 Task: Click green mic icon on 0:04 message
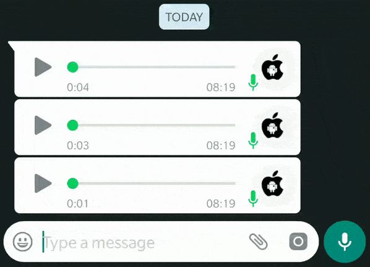coord(253,82)
